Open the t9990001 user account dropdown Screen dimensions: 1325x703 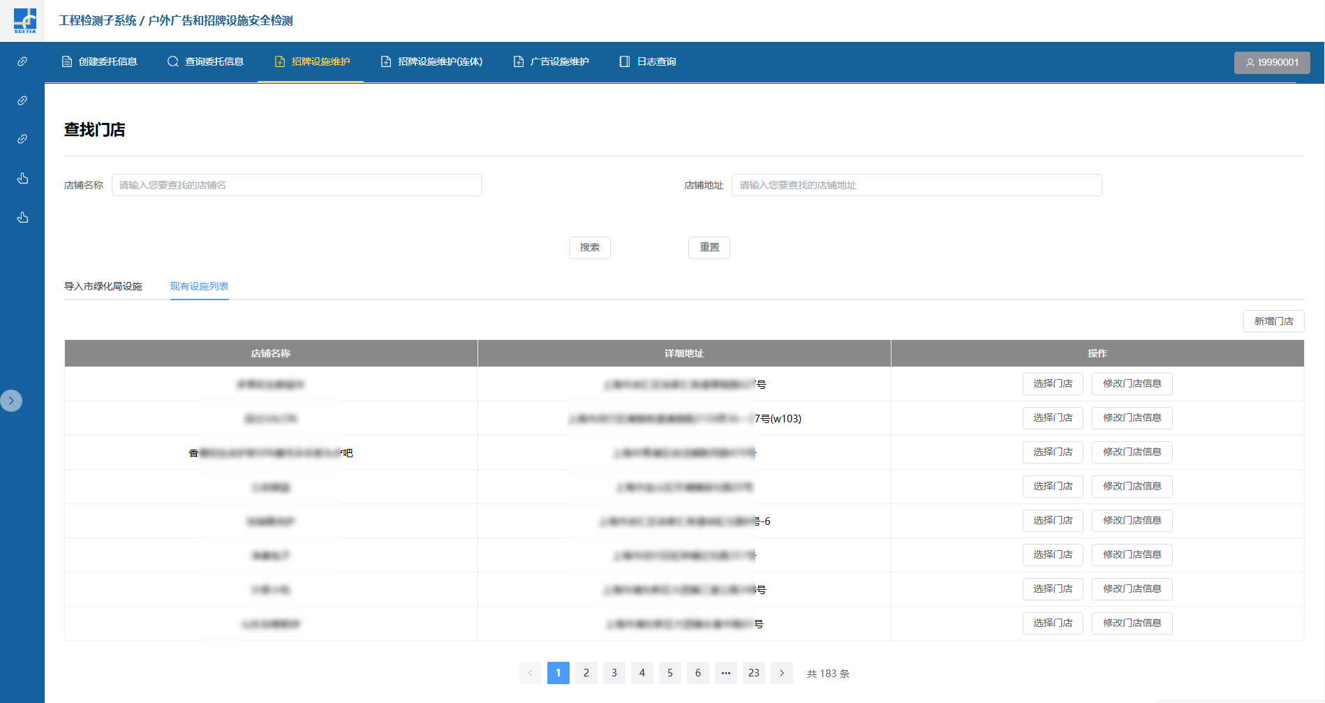(1271, 62)
